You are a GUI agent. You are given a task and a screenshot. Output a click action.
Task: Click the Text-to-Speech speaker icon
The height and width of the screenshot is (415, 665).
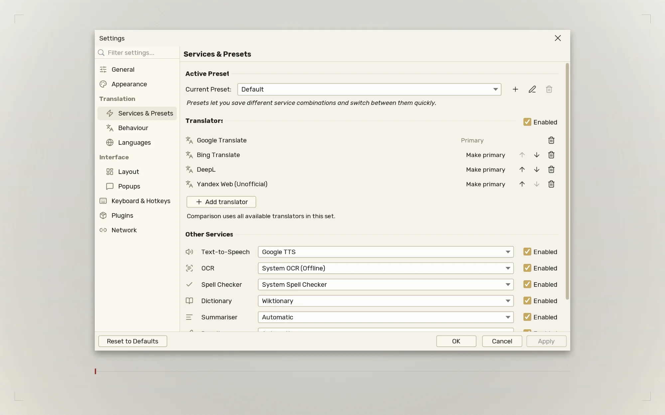point(189,252)
